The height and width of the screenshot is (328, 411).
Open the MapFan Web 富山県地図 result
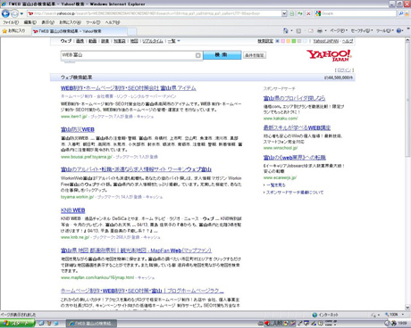[x=136, y=250]
